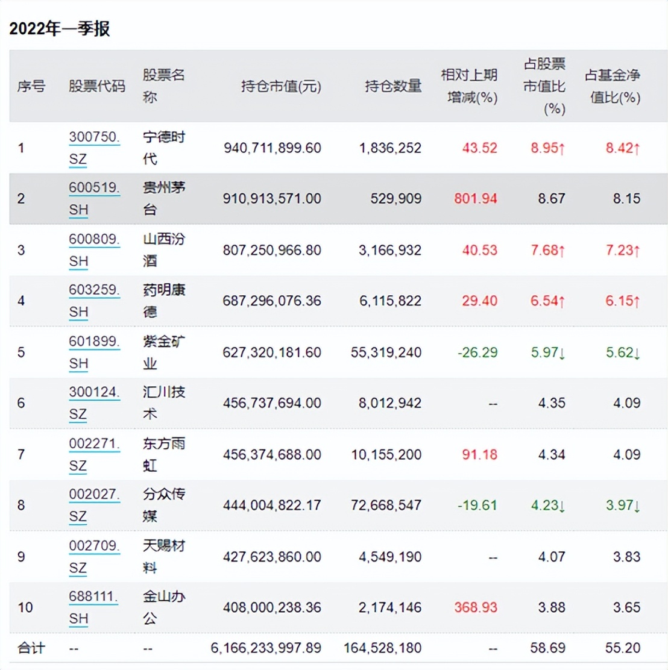Click the 持仓市值(元) column header
Viewport: 668px width, 670px height.
click(x=281, y=86)
